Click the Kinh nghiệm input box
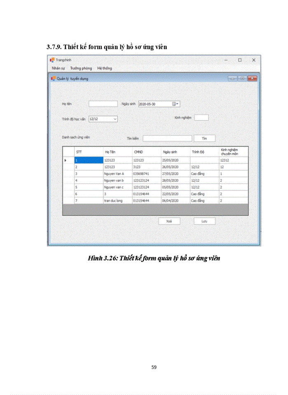The image size is (288, 395). (x=201, y=118)
